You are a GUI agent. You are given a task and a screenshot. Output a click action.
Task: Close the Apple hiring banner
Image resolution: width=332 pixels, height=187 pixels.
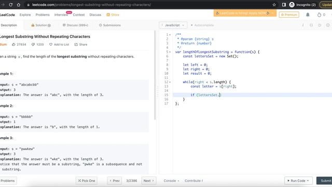pos(272,13)
